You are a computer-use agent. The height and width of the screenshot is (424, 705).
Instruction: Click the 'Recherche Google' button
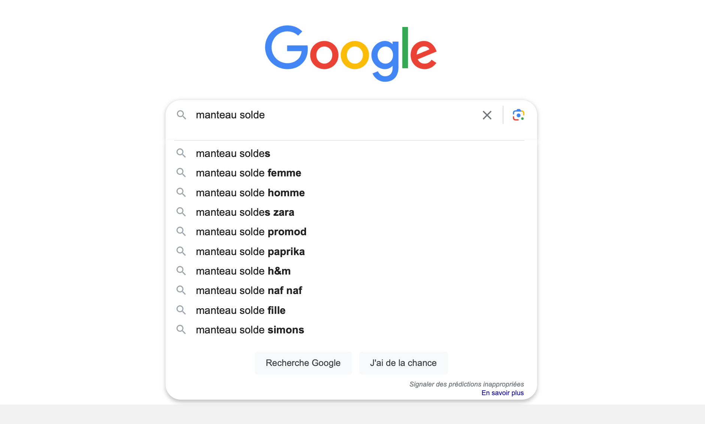(303, 363)
